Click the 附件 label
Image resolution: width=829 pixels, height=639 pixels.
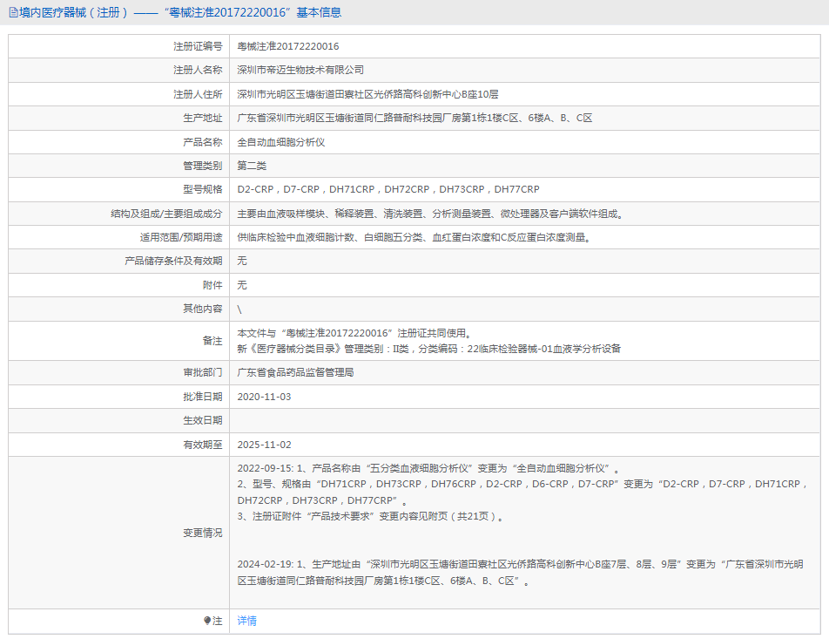click(x=212, y=285)
